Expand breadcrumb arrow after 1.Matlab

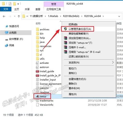pos(60,16)
